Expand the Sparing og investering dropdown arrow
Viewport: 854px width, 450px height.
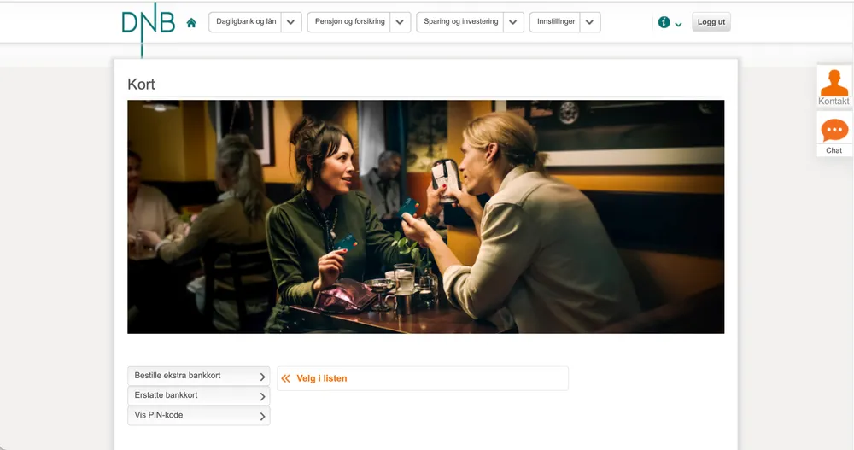click(513, 22)
